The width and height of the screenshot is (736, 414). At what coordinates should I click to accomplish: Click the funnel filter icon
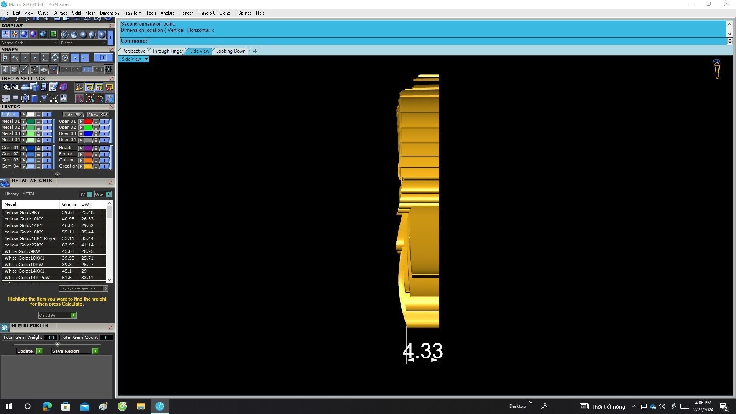(x=44, y=99)
